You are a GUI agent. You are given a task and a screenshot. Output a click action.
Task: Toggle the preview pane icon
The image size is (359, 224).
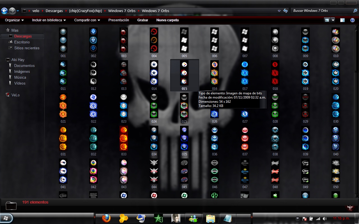coord(342,20)
